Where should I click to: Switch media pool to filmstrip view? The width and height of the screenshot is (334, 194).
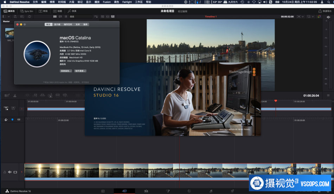[60, 16]
